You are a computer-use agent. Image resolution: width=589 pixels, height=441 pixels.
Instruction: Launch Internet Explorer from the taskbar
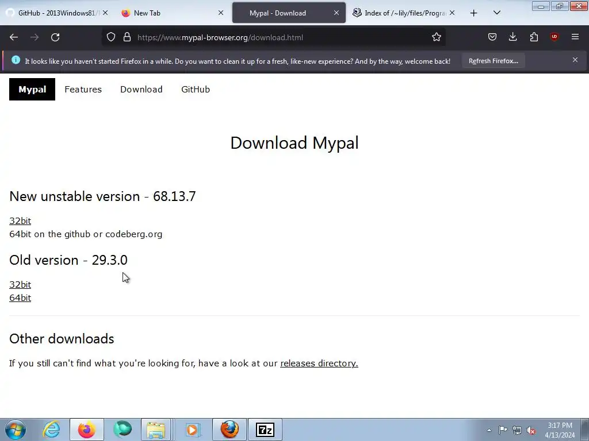pos(51,430)
